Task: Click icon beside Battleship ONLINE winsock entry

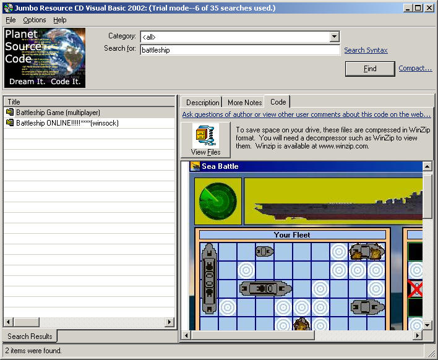Action: (10, 122)
